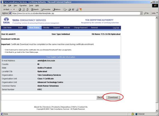The width and height of the screenshot is (159, 116).
Task: Click the Edit page toolbar icon
Action: pyautogui.click(x=73, y=9)
